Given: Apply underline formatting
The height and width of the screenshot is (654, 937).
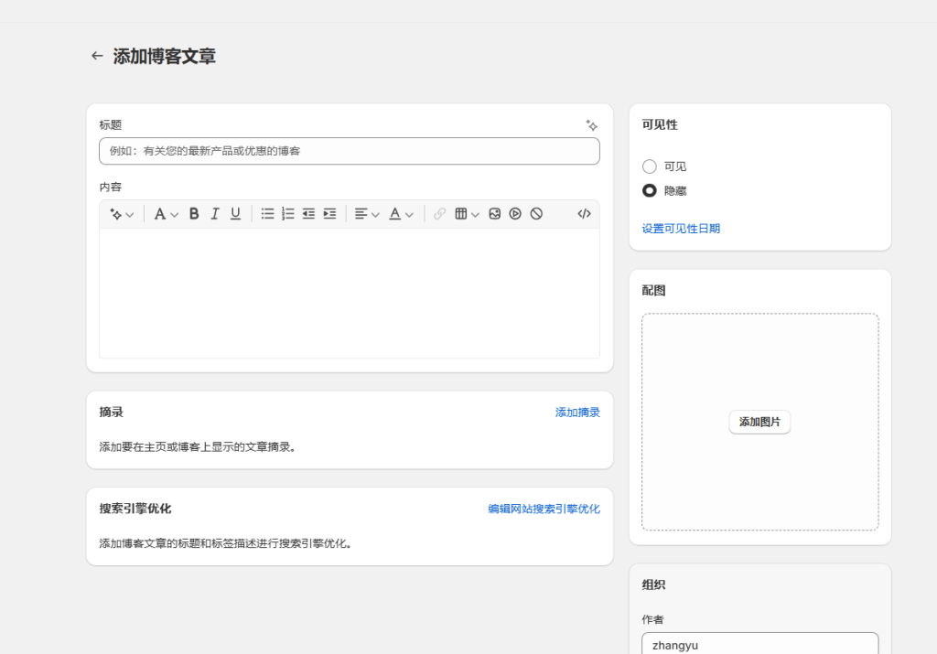Looking at the screenshot, I should [235, 213].
